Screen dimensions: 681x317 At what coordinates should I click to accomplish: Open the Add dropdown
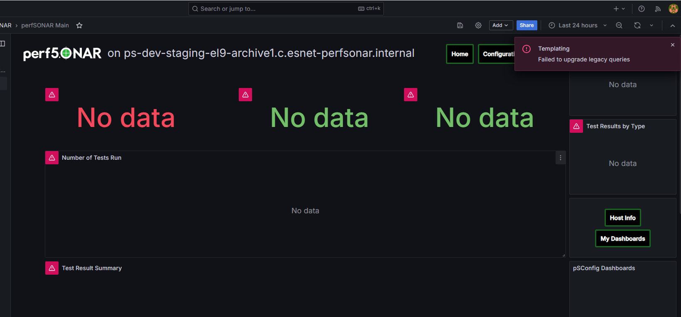[501, 25]
